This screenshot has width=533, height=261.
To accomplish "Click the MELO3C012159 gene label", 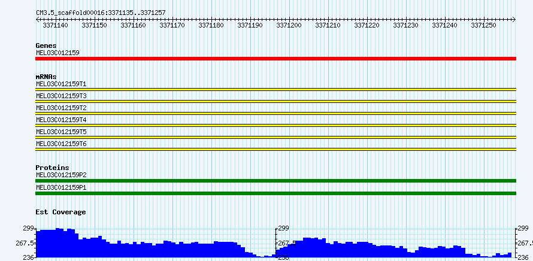I will (x=57, y=53).
